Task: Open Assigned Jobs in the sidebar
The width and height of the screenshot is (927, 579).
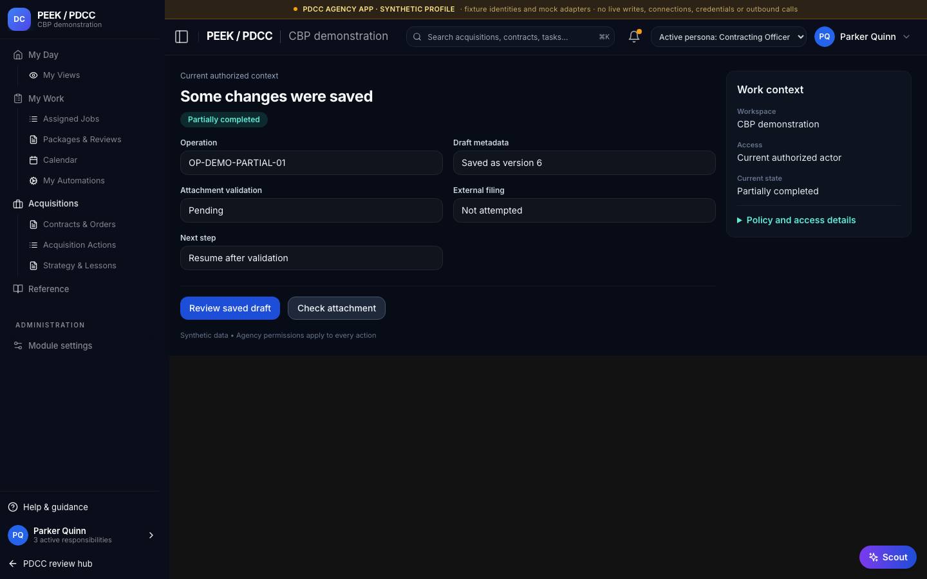Action: [71, 119]
